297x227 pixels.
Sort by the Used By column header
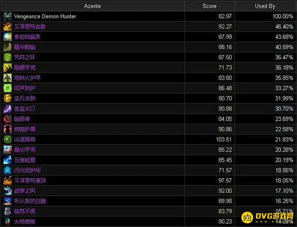click(x=265, y=6)
